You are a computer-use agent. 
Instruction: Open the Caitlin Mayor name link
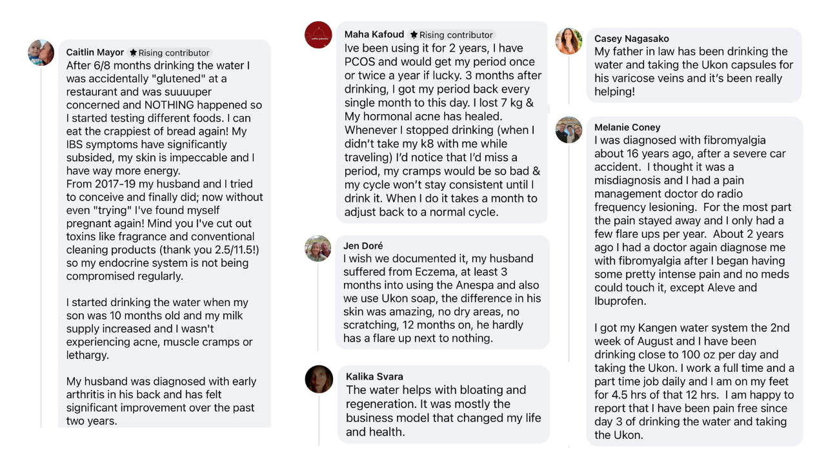[95, 52]
